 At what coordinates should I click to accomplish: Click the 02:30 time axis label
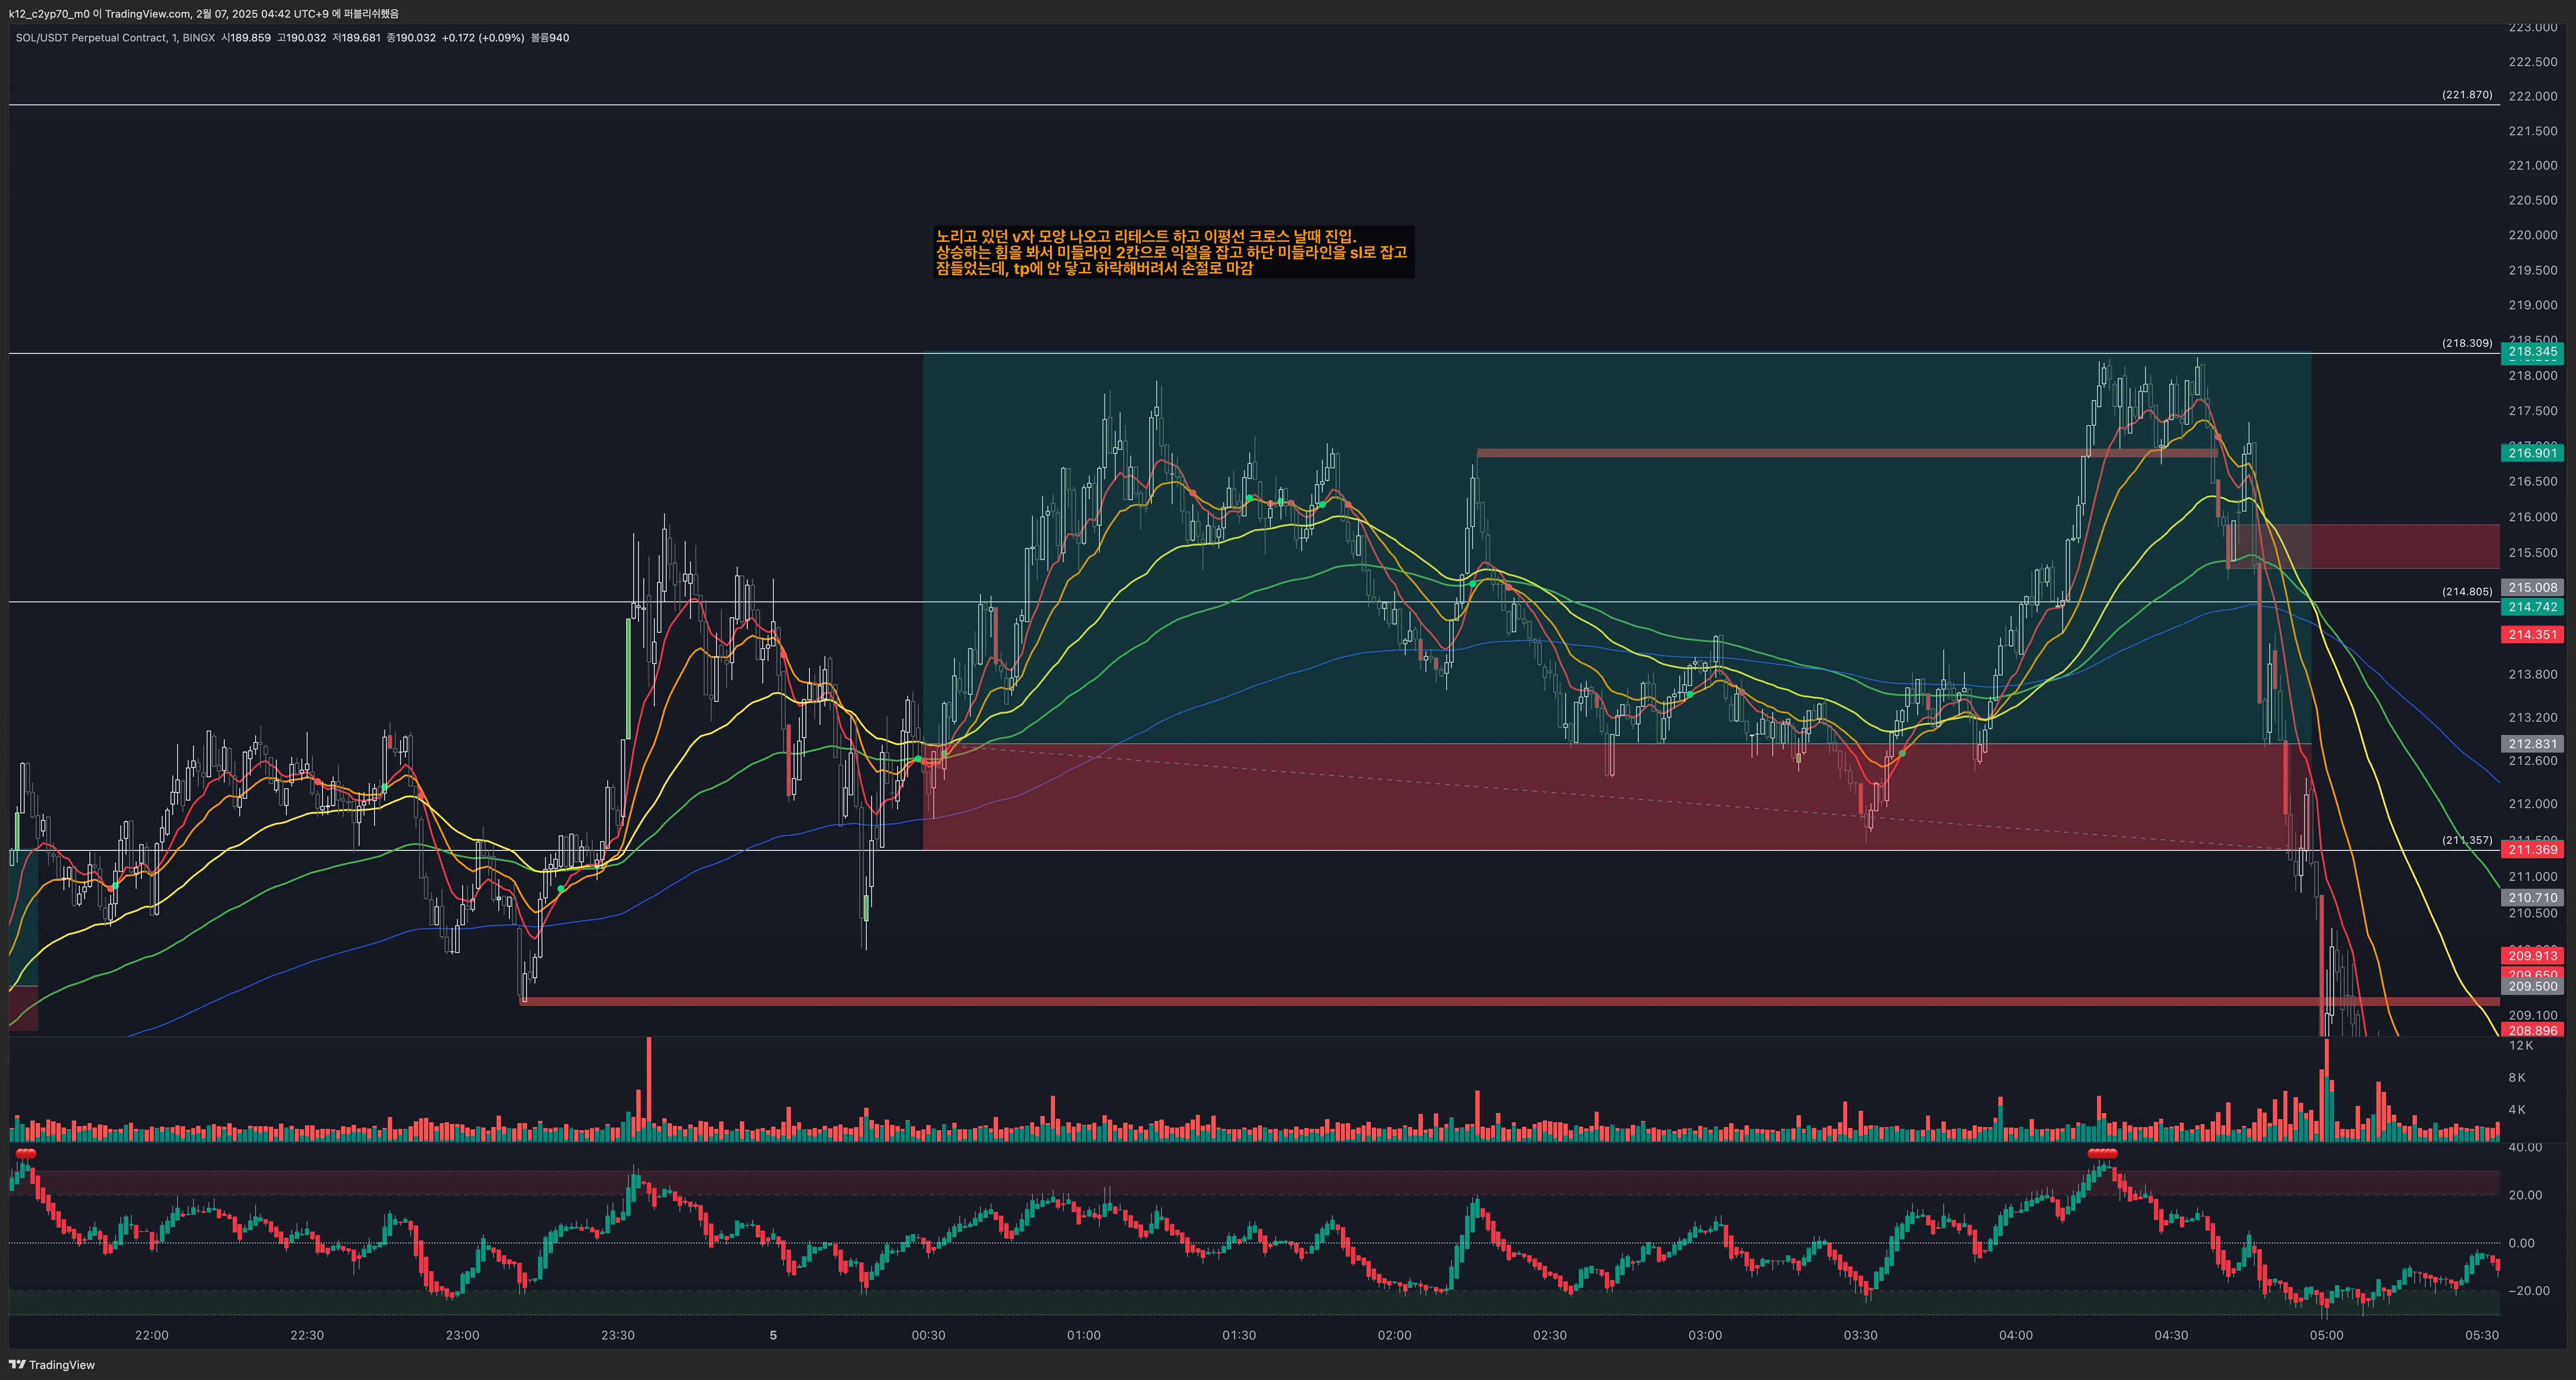coord(1550,1336)
